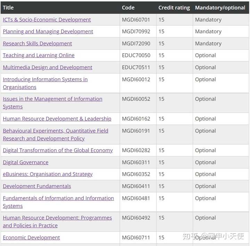Open eBusiness: Organisation and Strategy link
This screenshot has width=250, height=246.
[x=48, y=174]
